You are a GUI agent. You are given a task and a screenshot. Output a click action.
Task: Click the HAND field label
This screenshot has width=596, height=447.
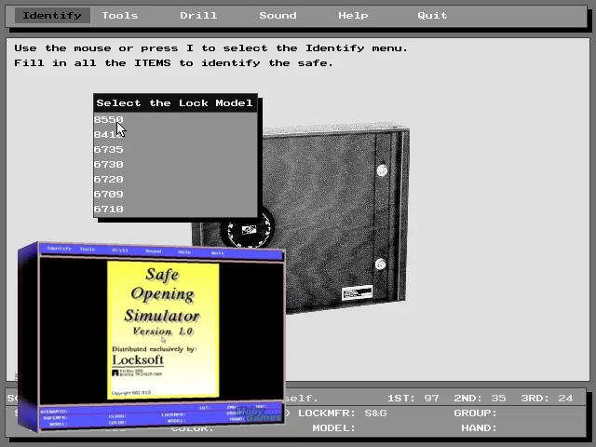point(479,428)
